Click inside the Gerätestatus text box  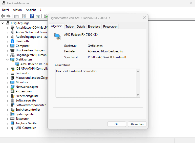pyautogui.click(x=96, y=83)
